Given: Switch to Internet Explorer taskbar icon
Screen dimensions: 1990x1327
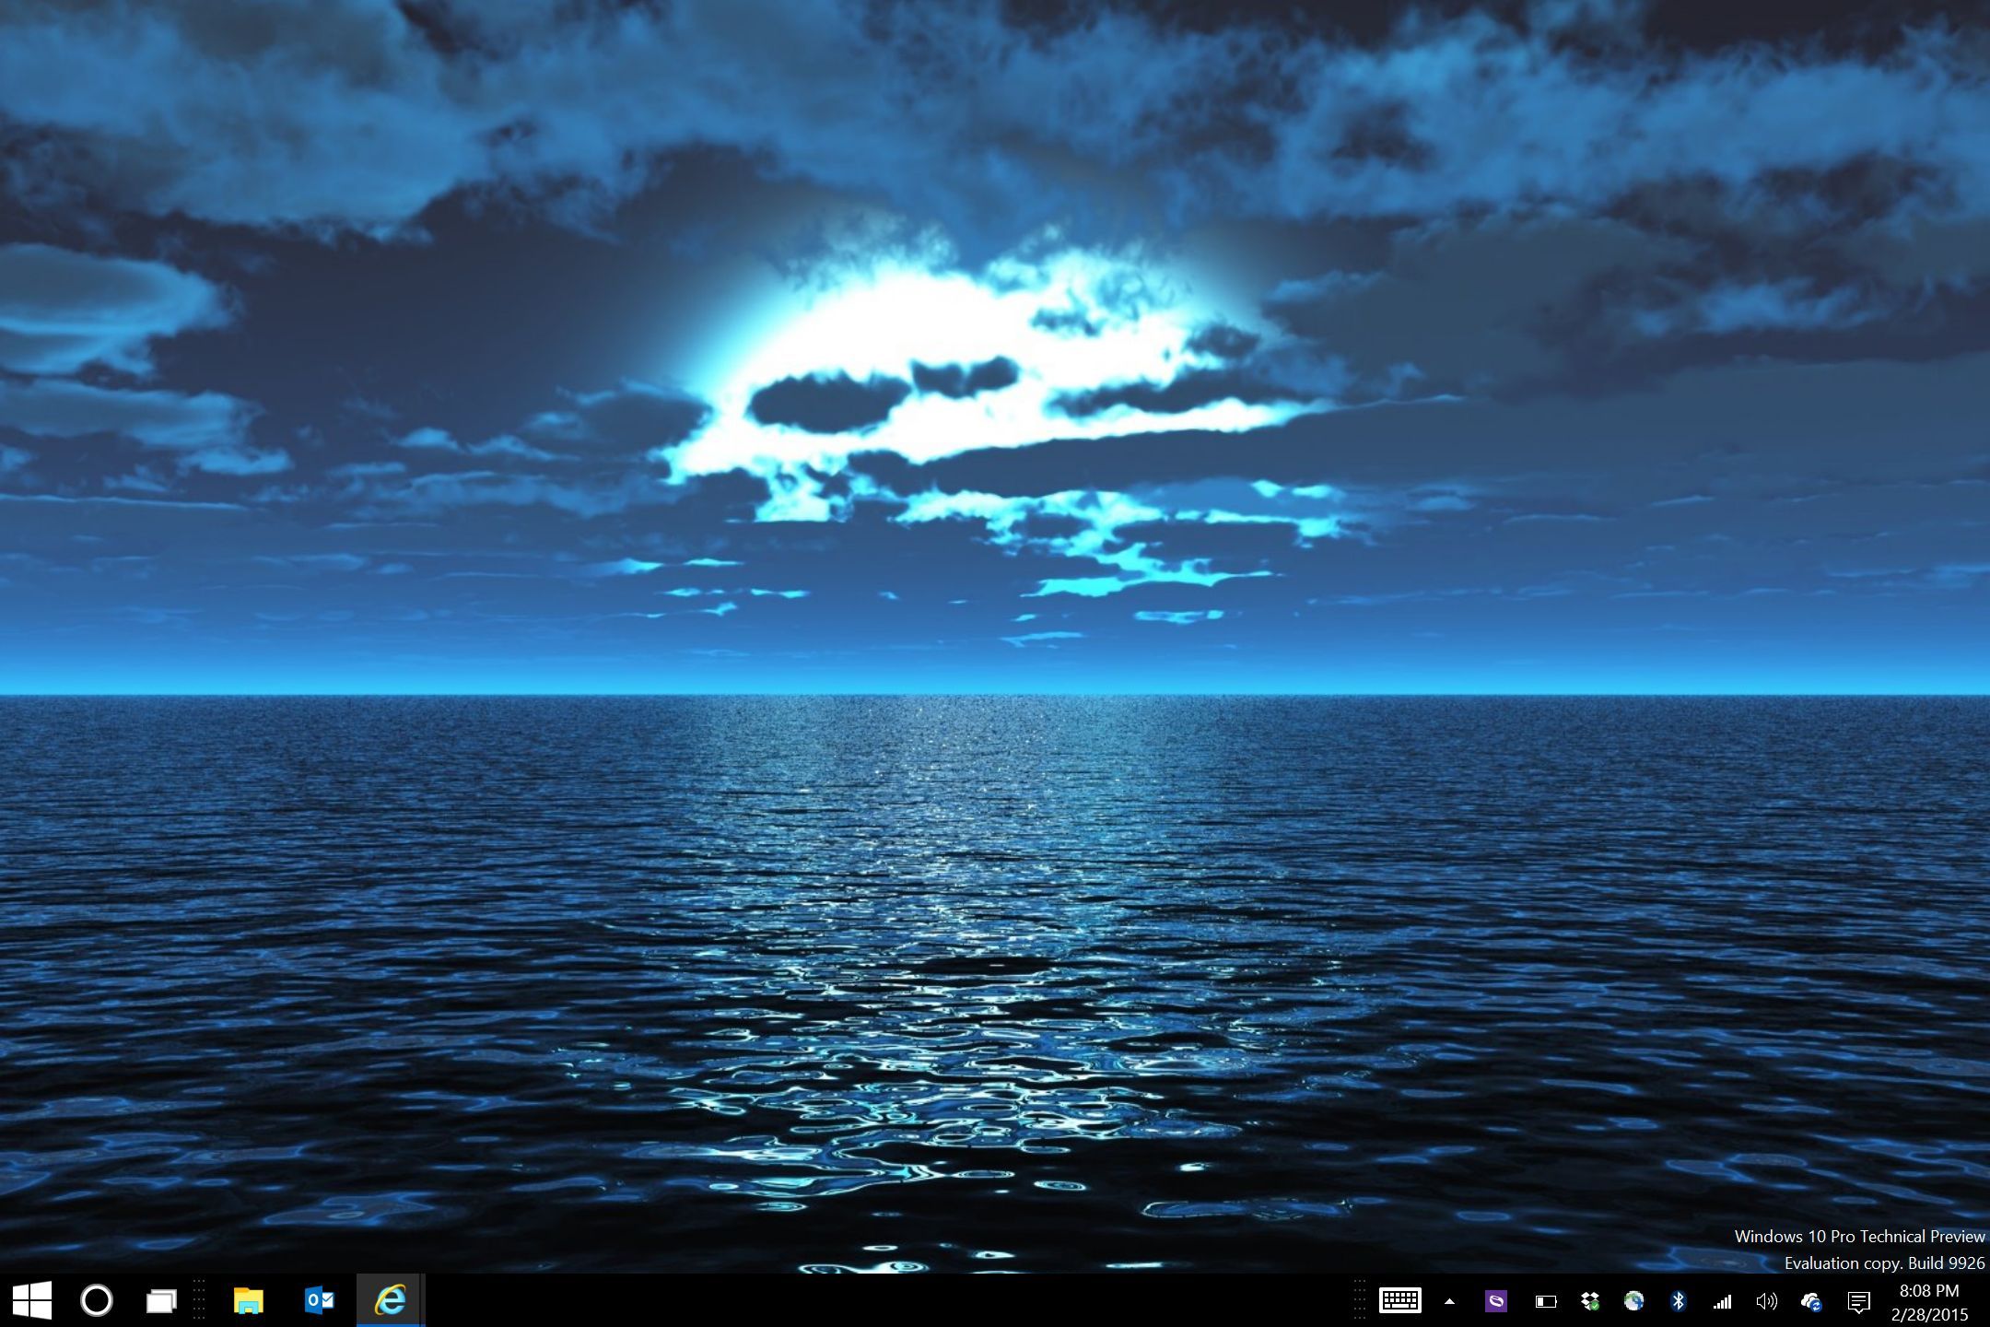Looking at the screenshot, I should tap(390, 1300).
